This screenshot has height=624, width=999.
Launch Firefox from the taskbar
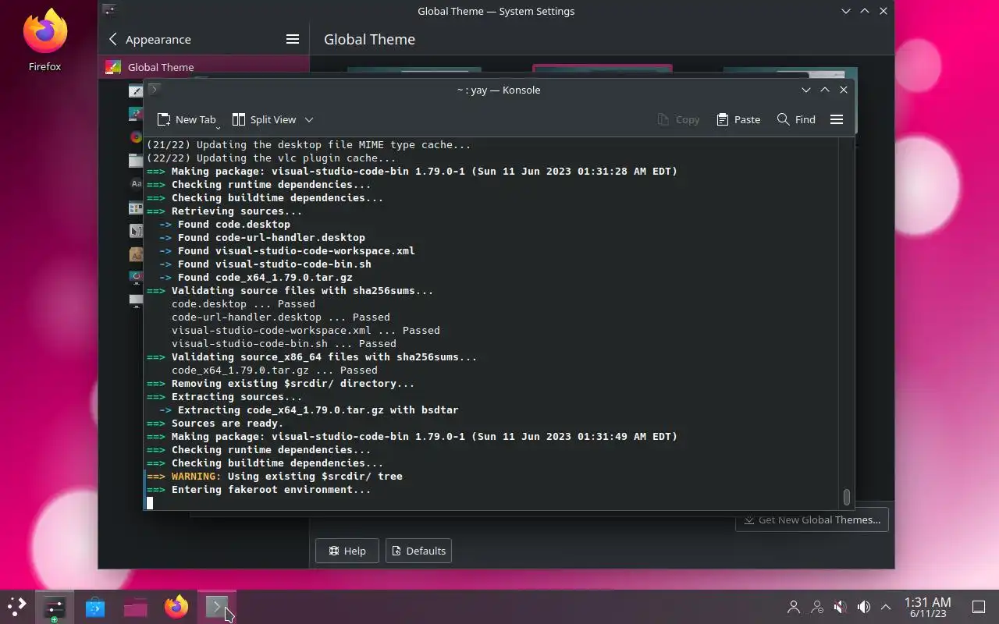click(x=176, y=606)
